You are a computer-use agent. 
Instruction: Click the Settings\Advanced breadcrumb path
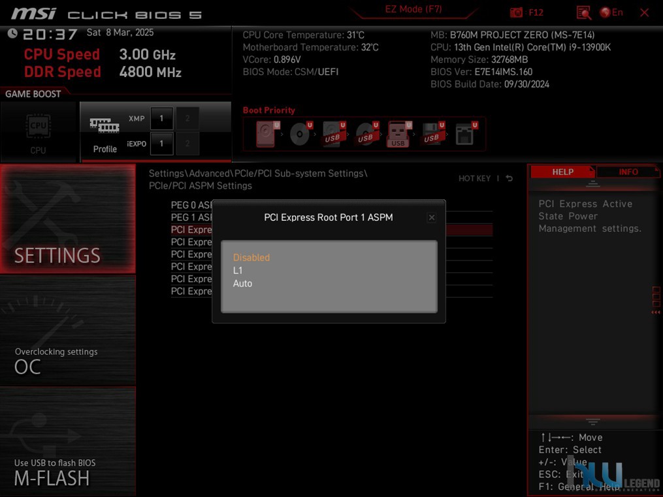(x=258, y=173)
